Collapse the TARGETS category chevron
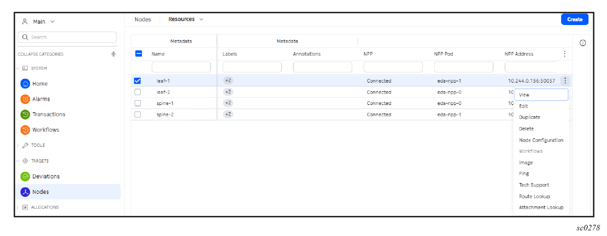607x236 pixels. [x=18, y=161]
